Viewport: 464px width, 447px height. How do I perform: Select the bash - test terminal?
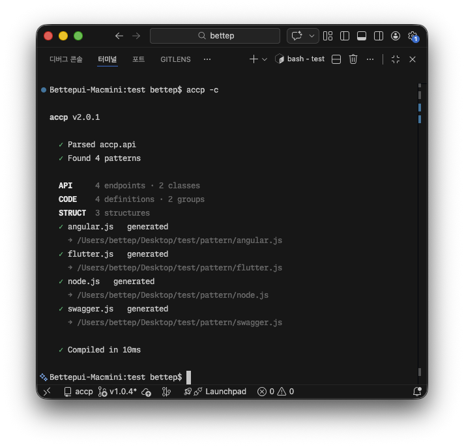tap(300, 59)
